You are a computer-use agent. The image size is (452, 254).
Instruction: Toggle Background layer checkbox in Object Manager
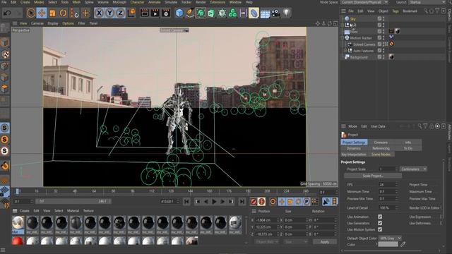(x=379, y=57)
